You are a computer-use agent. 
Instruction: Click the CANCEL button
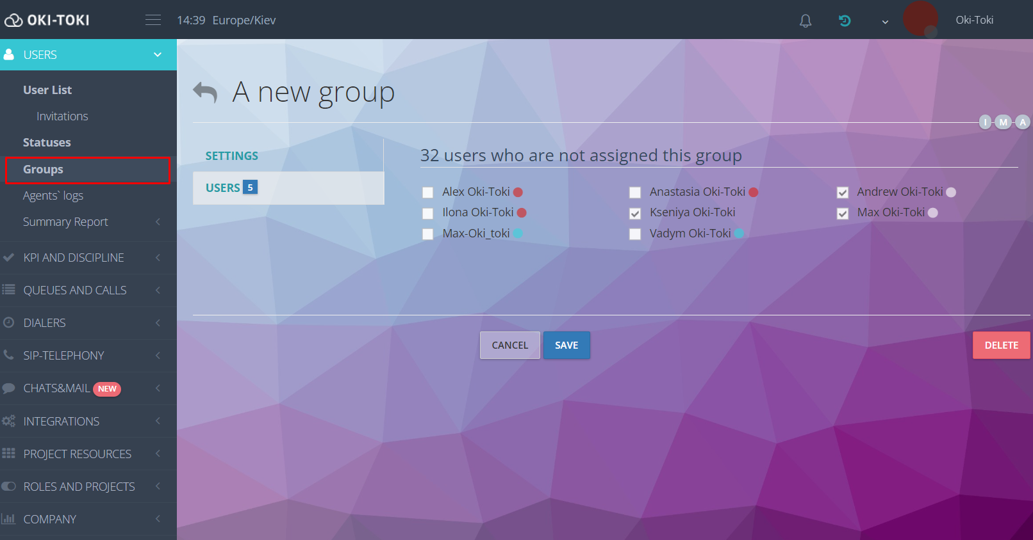point(510,345)
